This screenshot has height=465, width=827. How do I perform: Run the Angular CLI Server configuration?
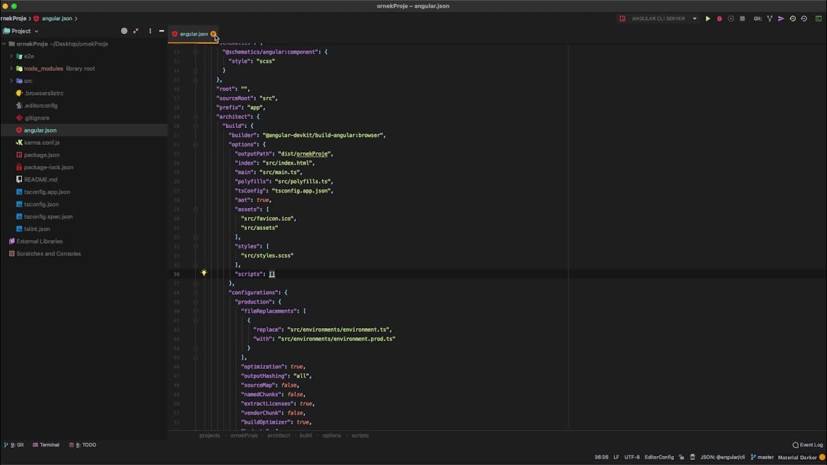(707, 19)
